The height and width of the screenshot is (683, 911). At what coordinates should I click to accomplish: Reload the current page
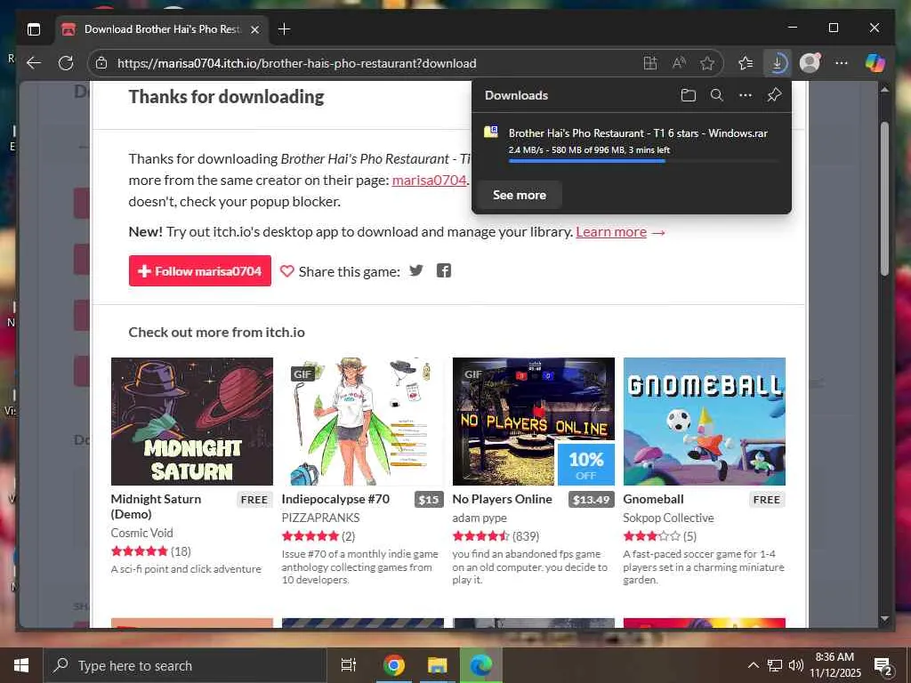[66, 63]
